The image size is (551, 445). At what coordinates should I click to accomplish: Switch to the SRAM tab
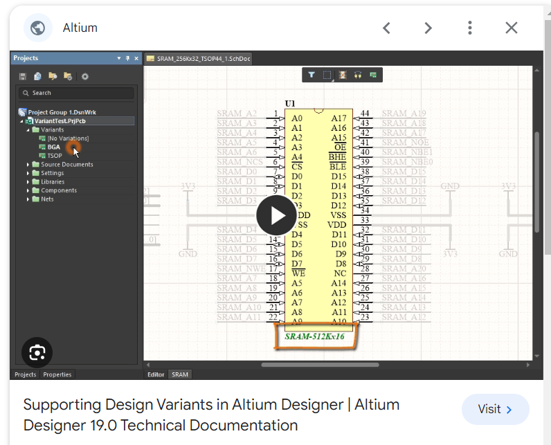pyautogui.click(x=179, y=374)
